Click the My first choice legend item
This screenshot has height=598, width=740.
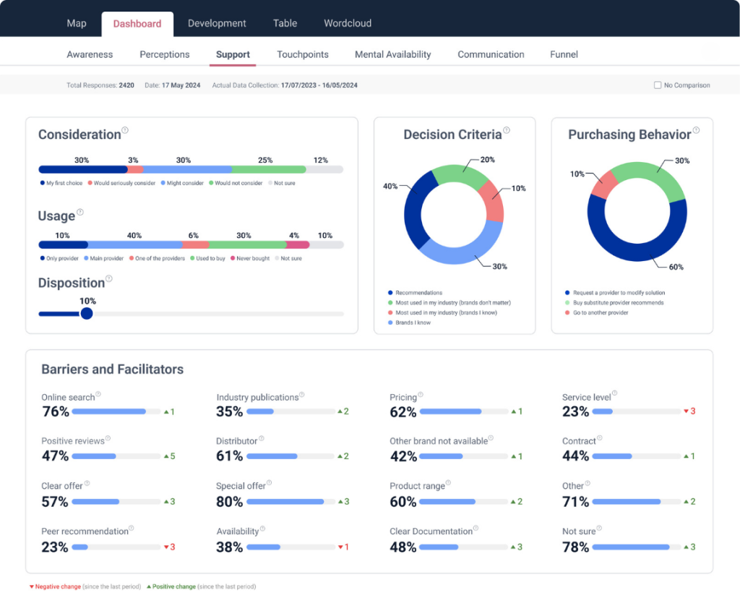61,184
